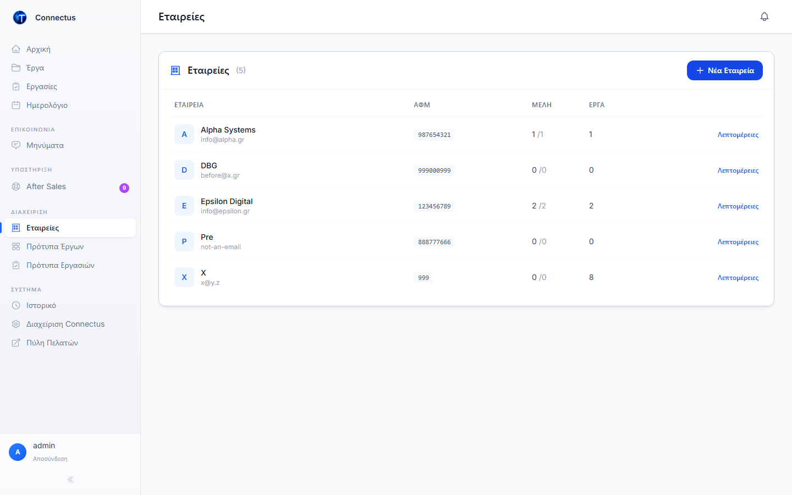Click the Epsilon Digital company name

click(x=227, y=201)
